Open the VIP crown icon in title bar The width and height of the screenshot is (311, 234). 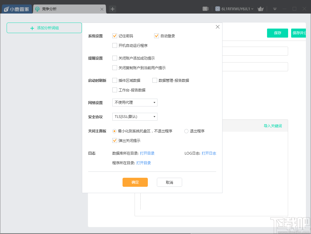coord(260,9)
